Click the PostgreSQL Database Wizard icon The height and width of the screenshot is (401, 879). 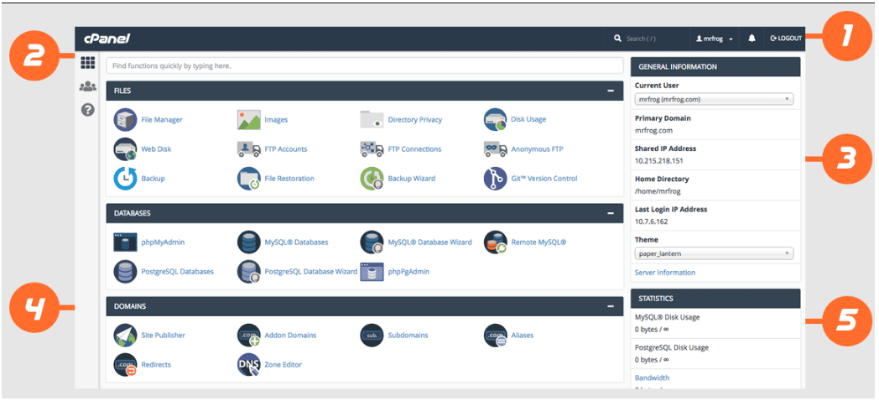(x=249, y=272)
